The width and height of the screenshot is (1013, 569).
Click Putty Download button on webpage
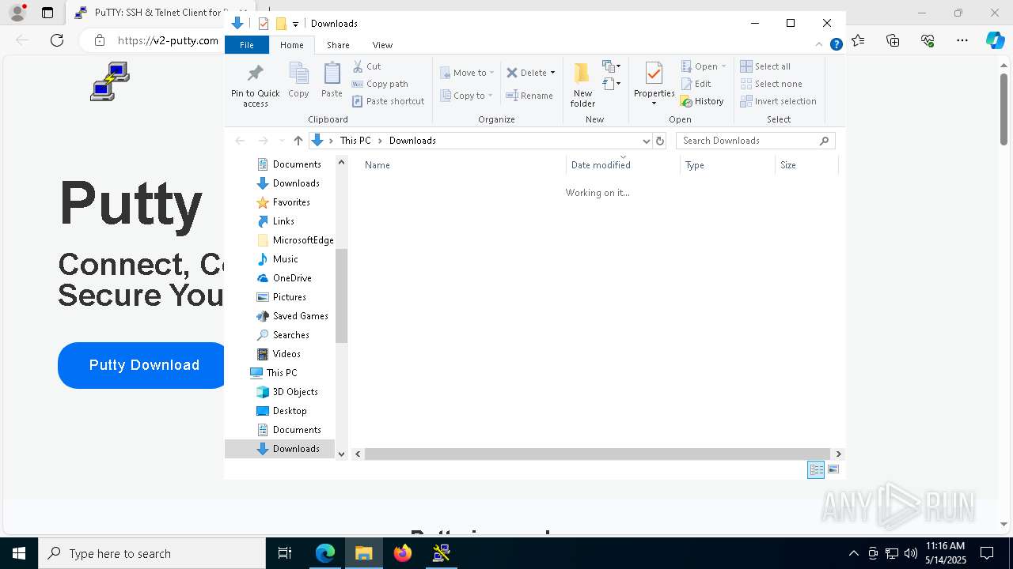pyautogui.click(x=144, y=365)
